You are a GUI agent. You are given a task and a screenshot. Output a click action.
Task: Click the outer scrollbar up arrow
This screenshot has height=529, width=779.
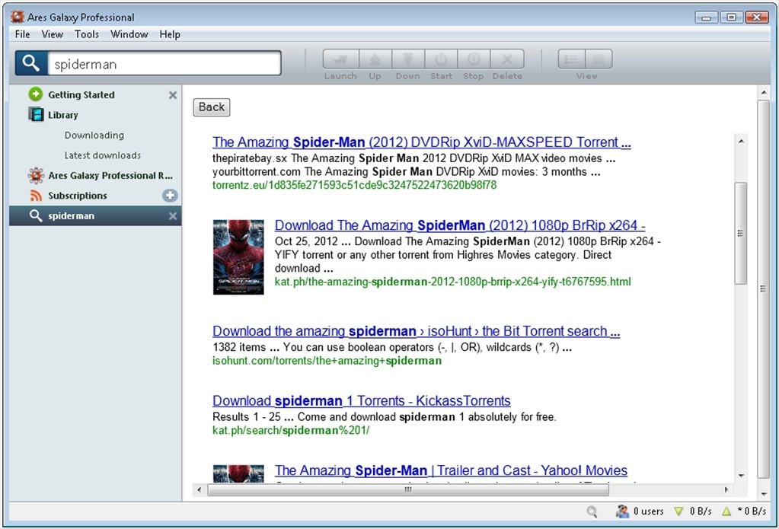[x=763, y=93]
